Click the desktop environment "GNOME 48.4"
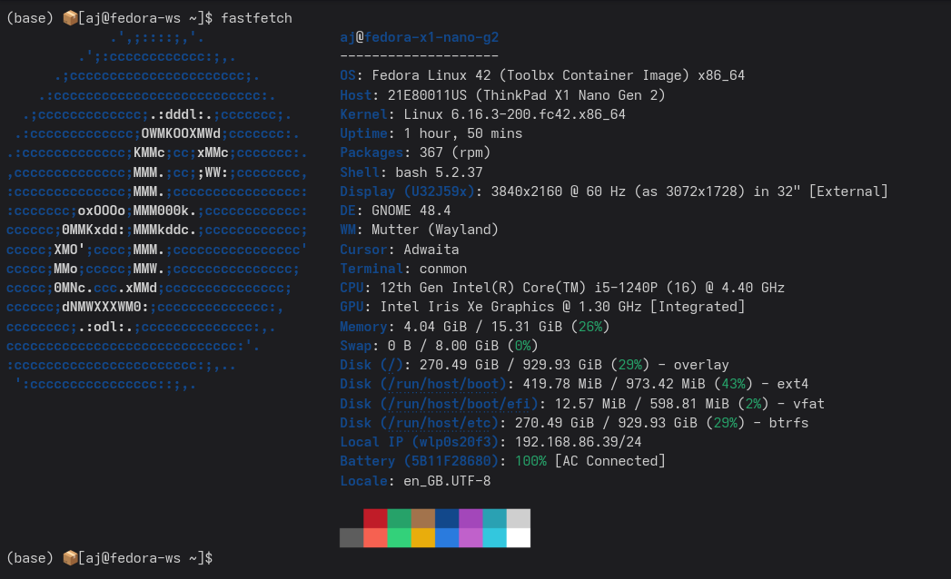 [x=411, y=211]
